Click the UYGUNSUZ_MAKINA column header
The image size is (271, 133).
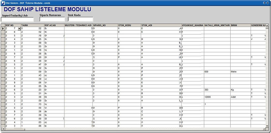193,25
